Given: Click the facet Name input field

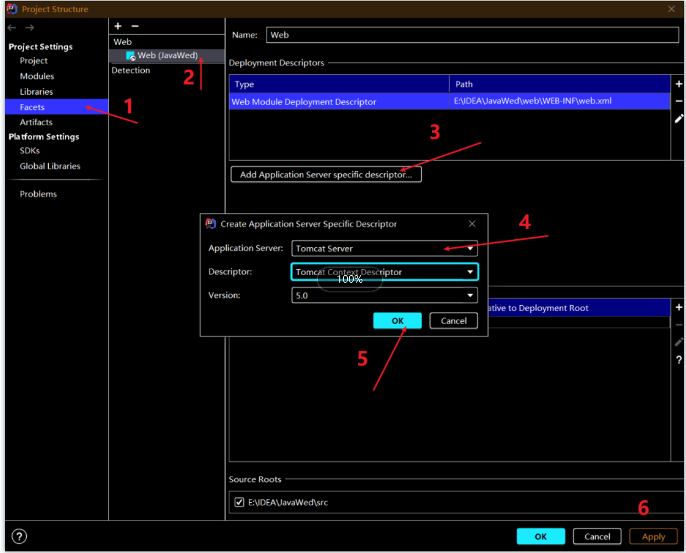Looking at the screenshot, I should pyautogui.click(x=472, y=35).
